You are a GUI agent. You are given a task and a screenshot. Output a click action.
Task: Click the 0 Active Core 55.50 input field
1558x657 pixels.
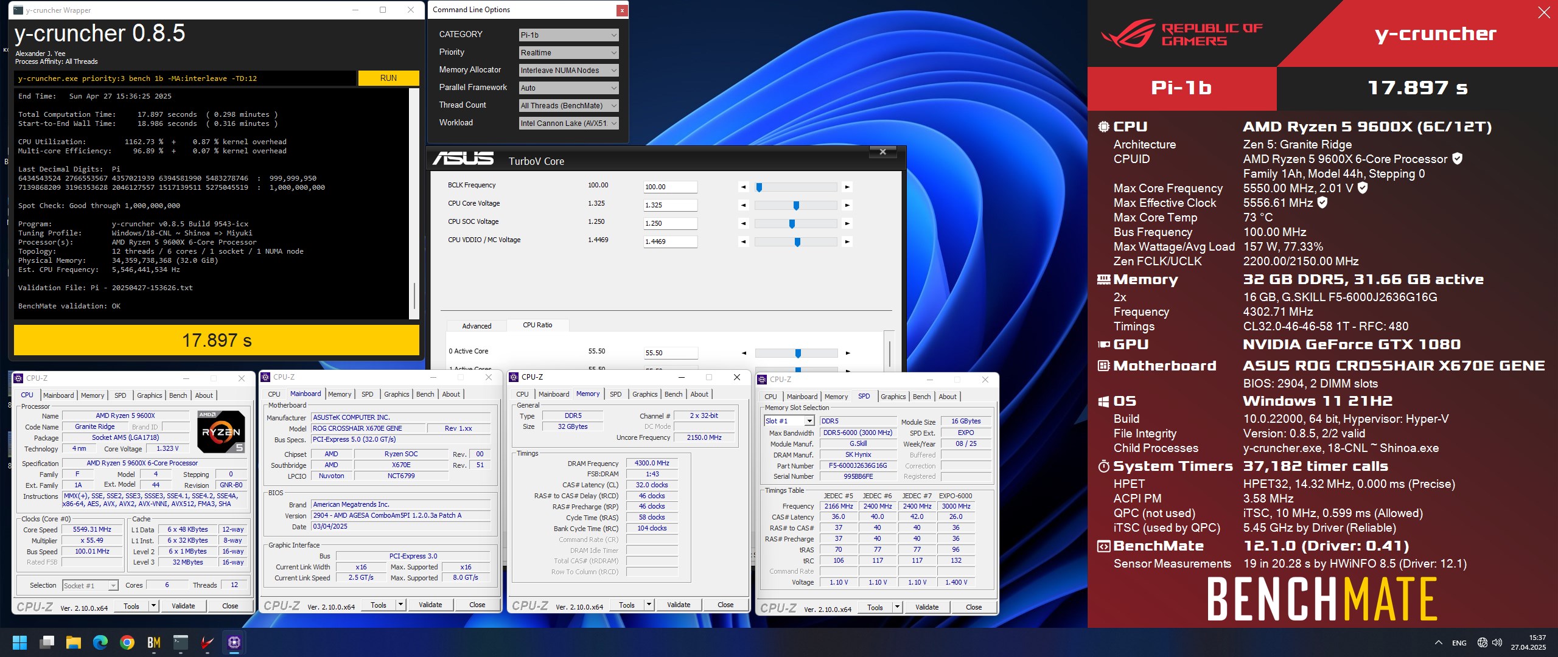point(671,353)
